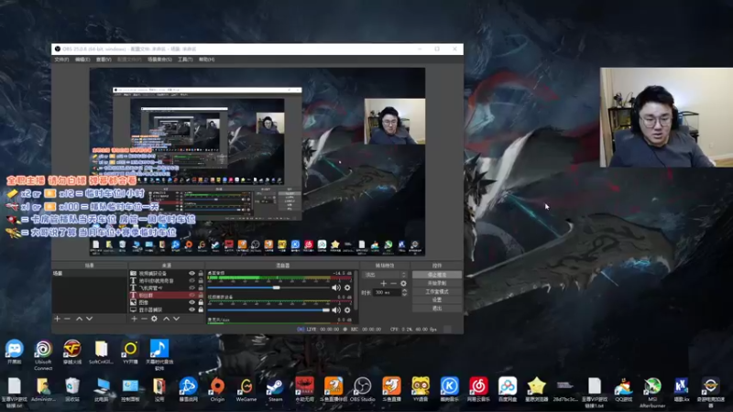Open OBS Settings from the controls panel
Viewport: 733px width, 412px height.
[437, 300]
